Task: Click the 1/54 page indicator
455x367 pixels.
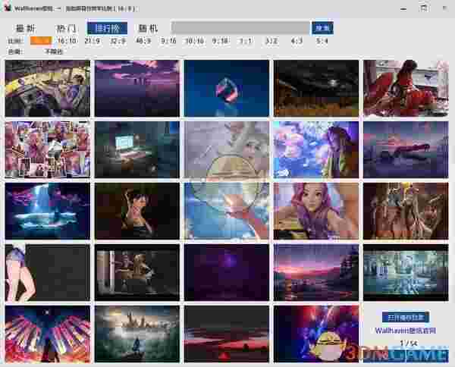Action: [x=408, y=343]
